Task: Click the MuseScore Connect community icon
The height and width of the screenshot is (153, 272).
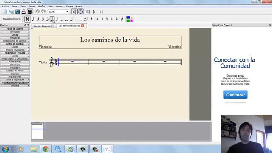Action: pos(30,11)
